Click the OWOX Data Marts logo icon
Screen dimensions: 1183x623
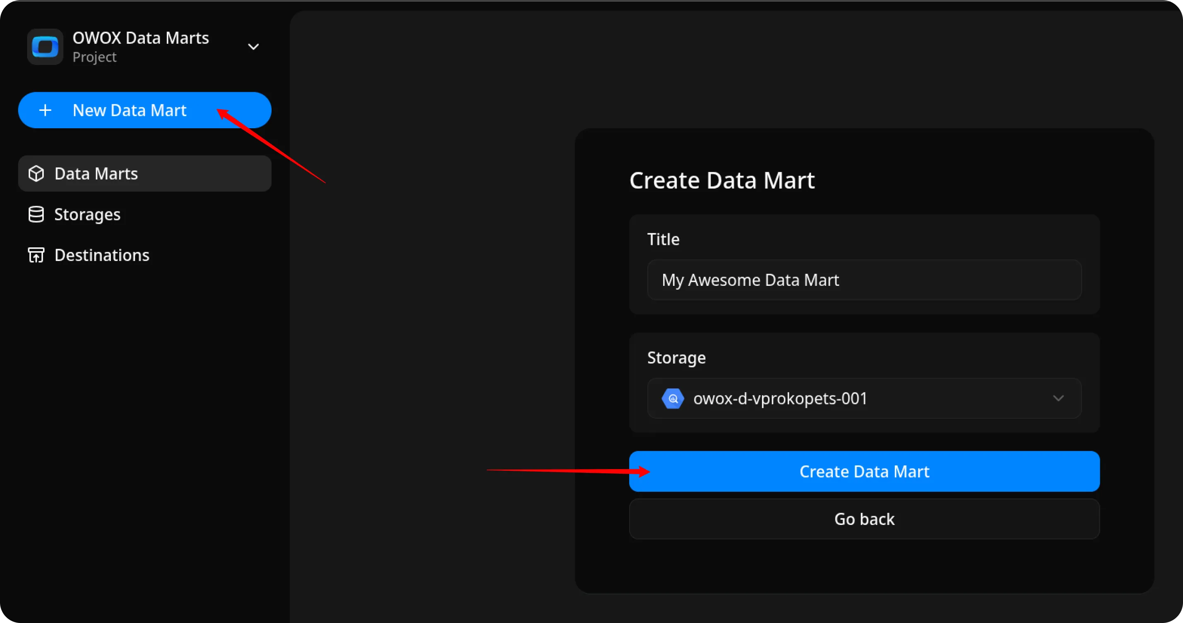45,46
